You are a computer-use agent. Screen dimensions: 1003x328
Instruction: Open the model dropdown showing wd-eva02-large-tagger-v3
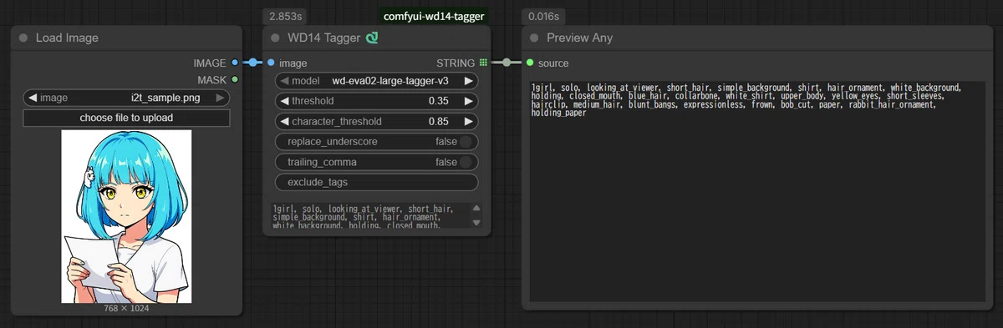376,81
